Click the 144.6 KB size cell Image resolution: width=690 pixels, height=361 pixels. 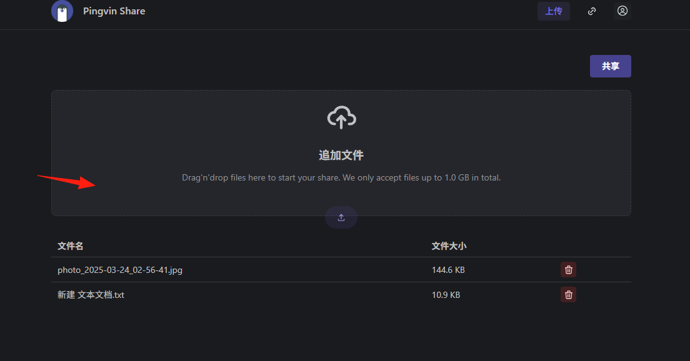(x=448, y=270)
